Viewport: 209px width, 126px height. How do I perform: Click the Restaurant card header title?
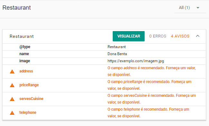click(22, 36)
